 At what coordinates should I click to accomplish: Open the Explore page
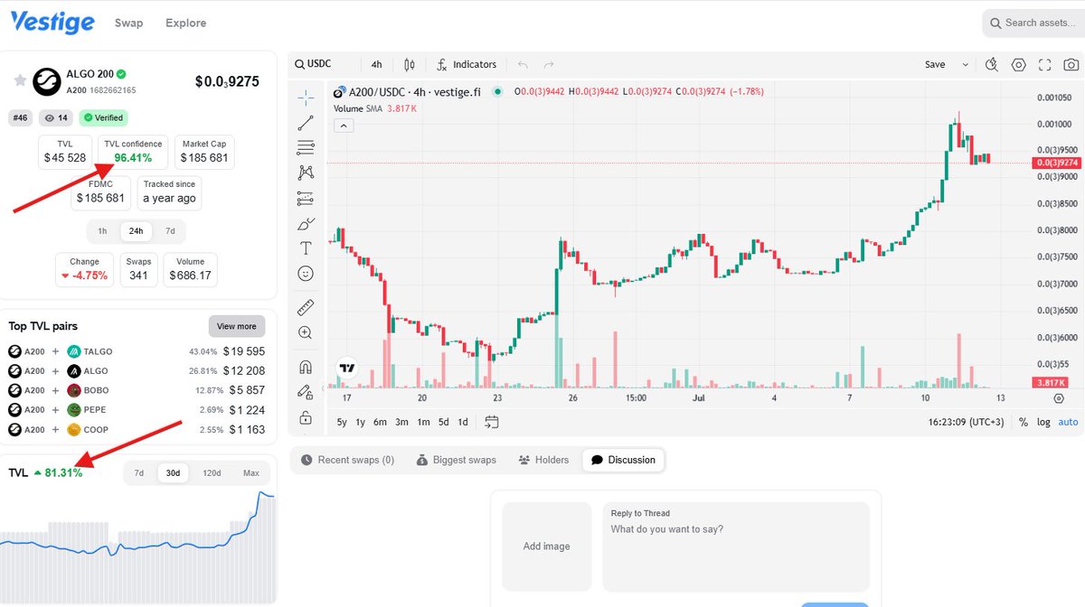[x=185, y=23]
